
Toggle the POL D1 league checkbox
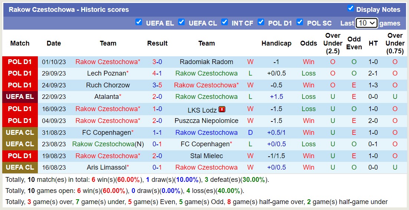point(261,22)
